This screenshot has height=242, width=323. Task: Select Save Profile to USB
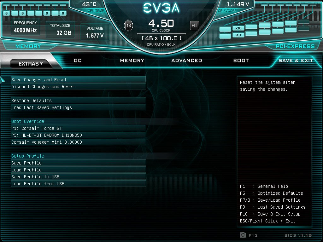(x=78, y=176)
